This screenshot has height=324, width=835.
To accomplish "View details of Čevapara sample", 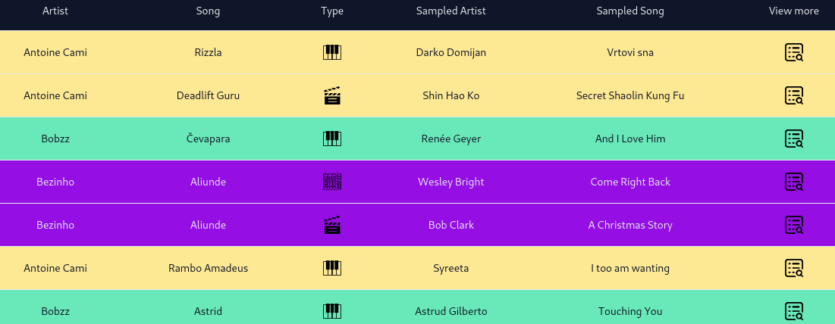I will click(x=793, y=139).
